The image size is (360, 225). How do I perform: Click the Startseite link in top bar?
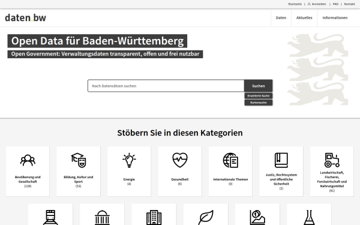tap(295, 4)
